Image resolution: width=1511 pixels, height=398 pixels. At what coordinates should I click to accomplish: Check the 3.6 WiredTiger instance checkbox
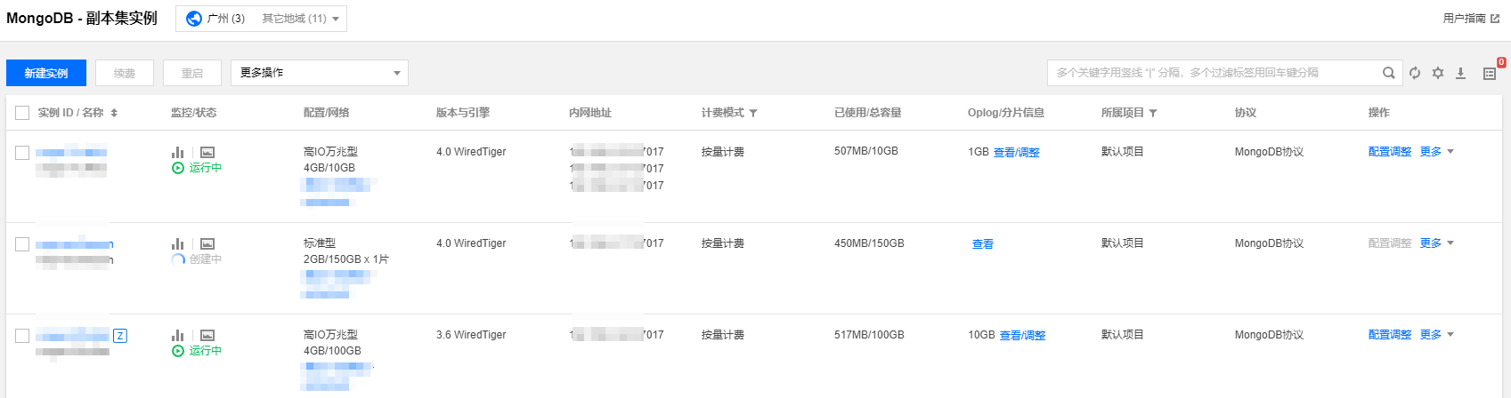[22, 335]
